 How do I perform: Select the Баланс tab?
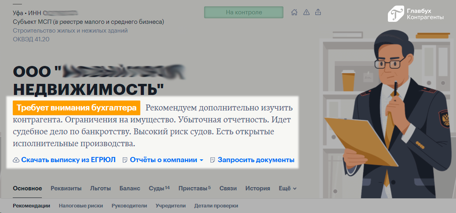pos(130,188)
